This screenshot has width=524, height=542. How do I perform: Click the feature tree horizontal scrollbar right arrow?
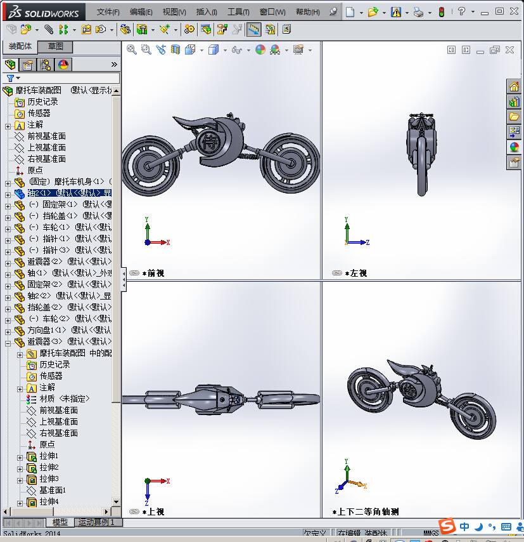[x=106, y=512]
